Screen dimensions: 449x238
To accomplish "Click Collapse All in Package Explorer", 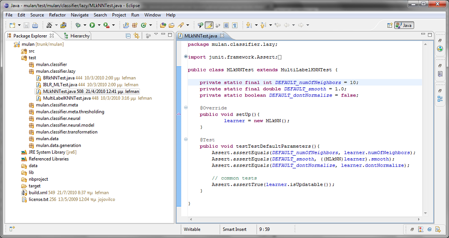I will pos(128,36).
